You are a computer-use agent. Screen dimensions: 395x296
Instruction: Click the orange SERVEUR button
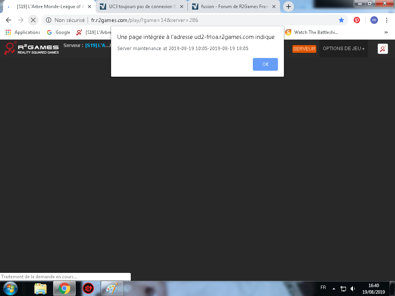(x=304, y=49)
